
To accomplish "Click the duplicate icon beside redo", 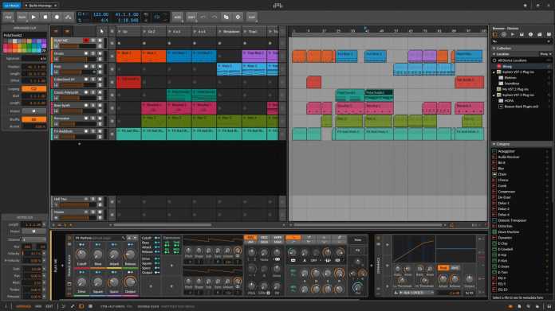I will click(x=226, y=17).
